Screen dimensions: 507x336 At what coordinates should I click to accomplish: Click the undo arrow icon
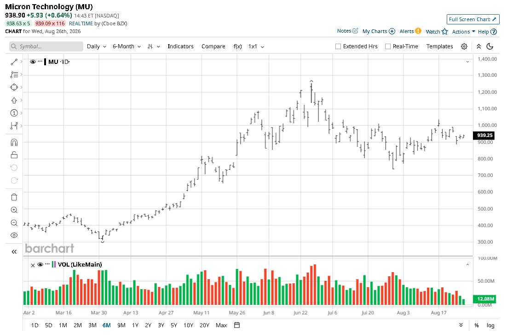14,168
